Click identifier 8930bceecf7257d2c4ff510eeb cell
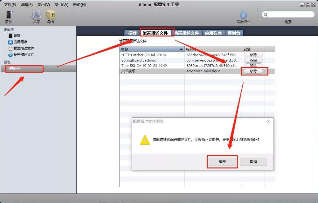The height and width of the screenshot is (203, 318). point(212,66)
